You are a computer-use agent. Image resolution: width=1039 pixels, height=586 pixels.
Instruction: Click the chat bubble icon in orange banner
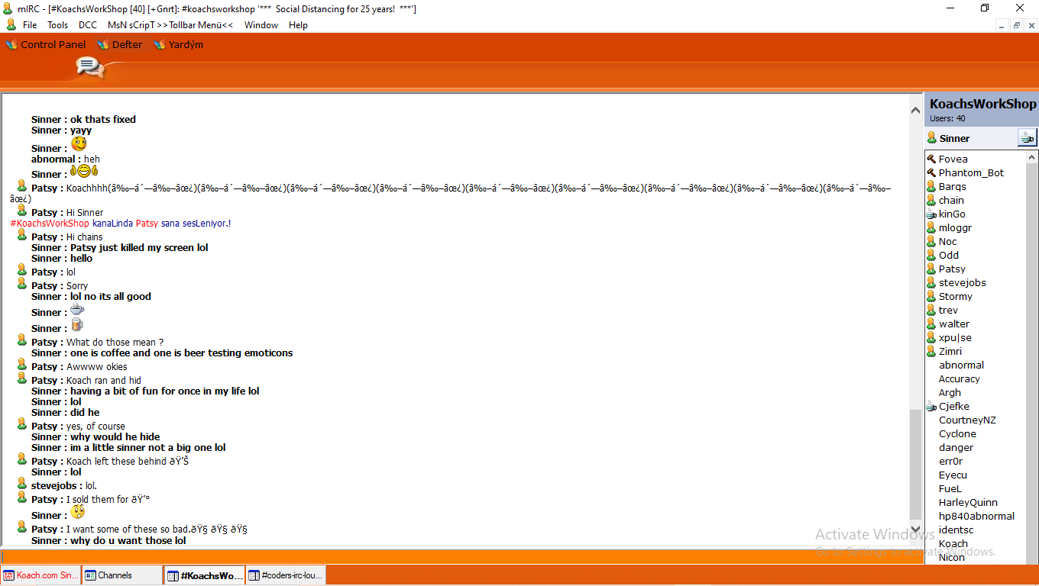click(x=89, y=68)
